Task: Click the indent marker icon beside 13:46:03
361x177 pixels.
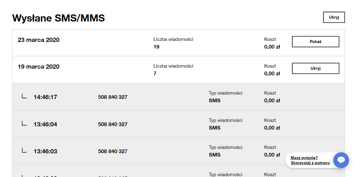Action: pyautogui.click(x=24, y=151)
